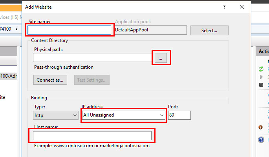Click the Site name text field
Image resolution: width=269 pixels, height=157 pixels.
tap(70, 30)
